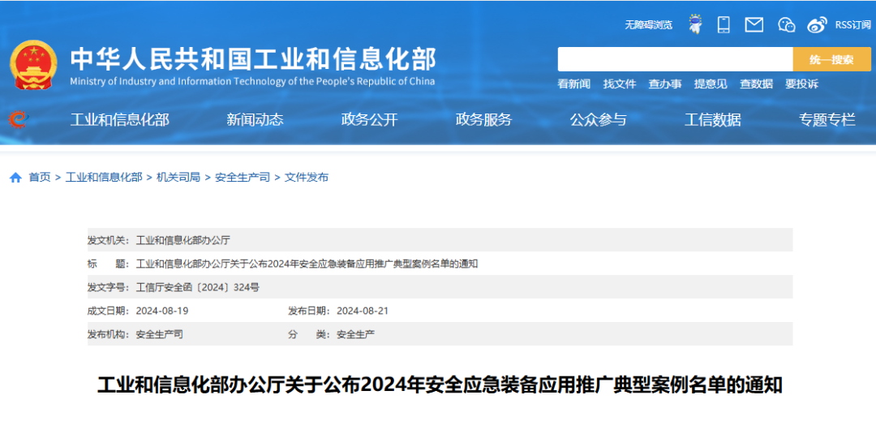Open 工信数据 navigation menu
Screen dimensions: 876x438
click(713, 119)
